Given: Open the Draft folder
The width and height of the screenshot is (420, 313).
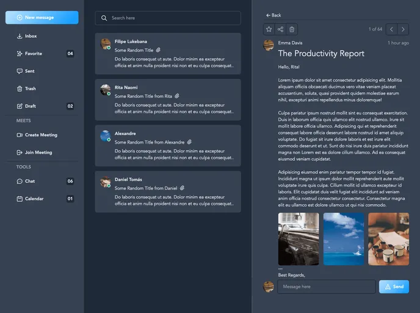Looking at the screenshot, I should click(x=42, y=106).
